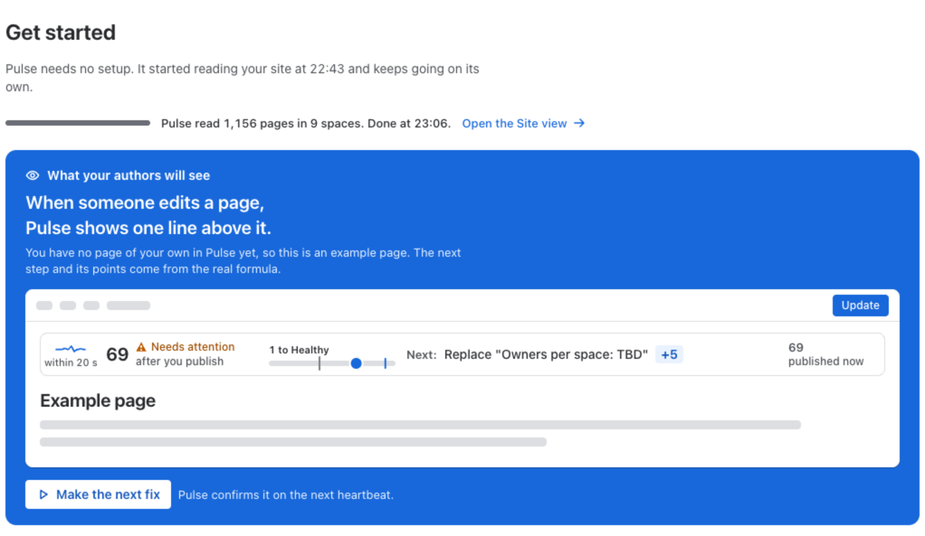Click the pulse heartbeat line icon
The width and height of the screenshot is (925, 536).
coord(70,348)
